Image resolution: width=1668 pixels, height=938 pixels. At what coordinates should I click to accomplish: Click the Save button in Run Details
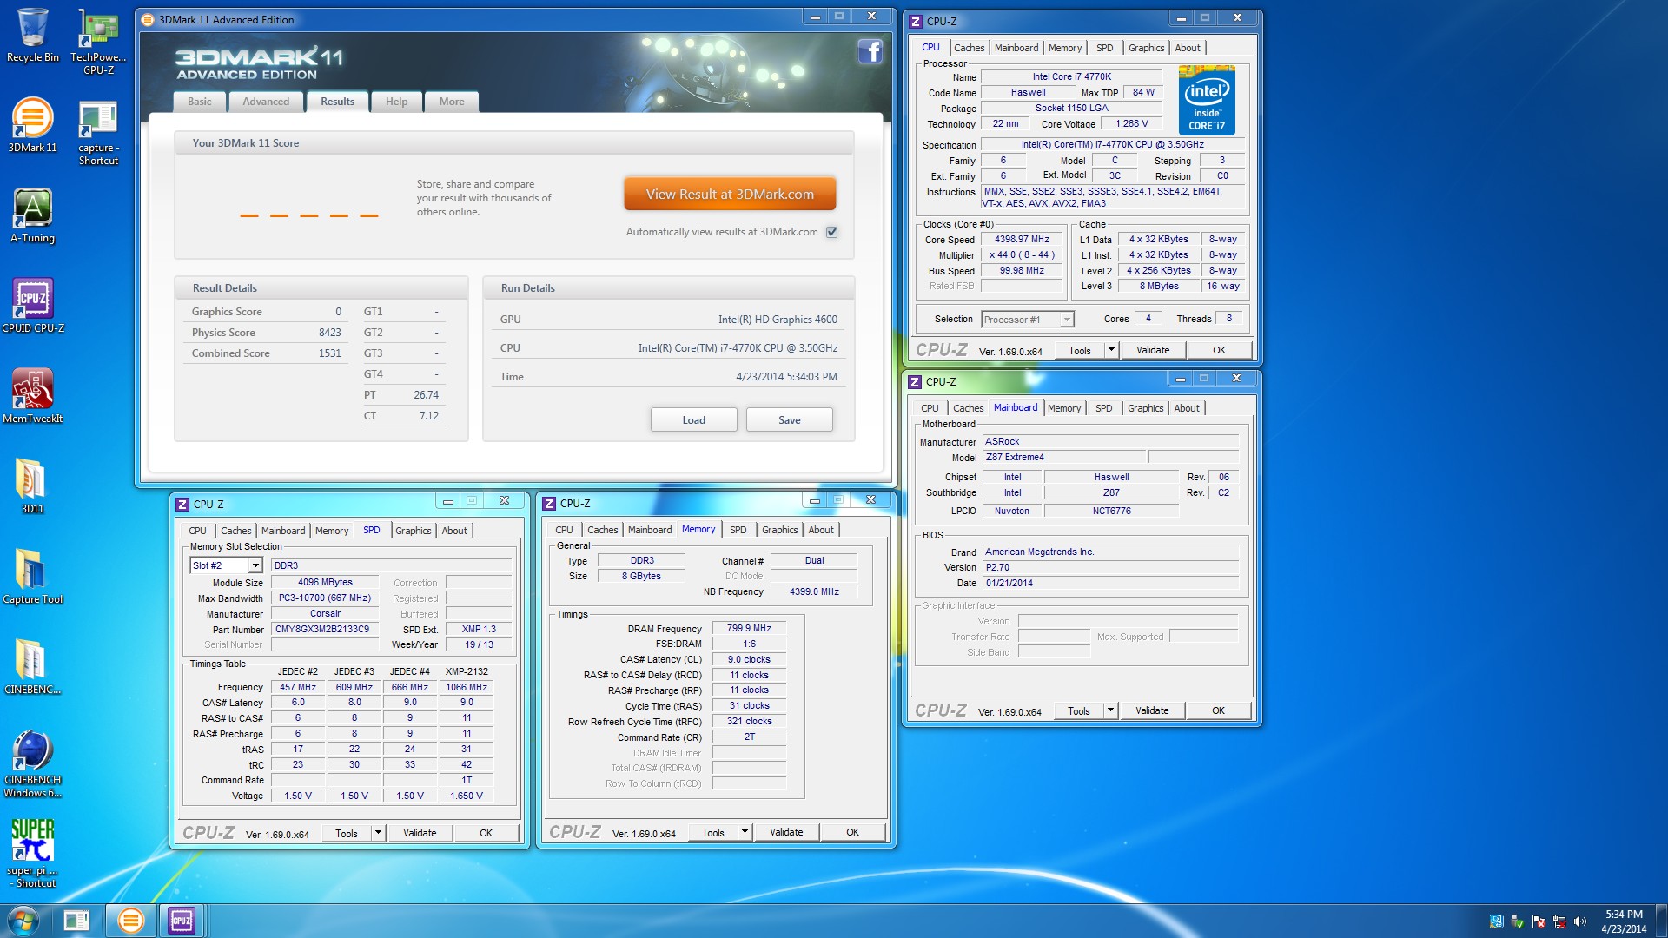pos(789,420)
